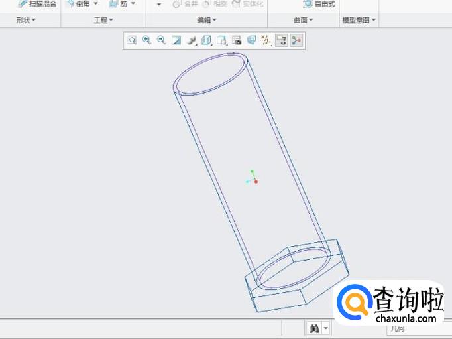The width and height of the screenshot is (452, 339).
Task: Open the display style icon
Action: click(192, 40)
